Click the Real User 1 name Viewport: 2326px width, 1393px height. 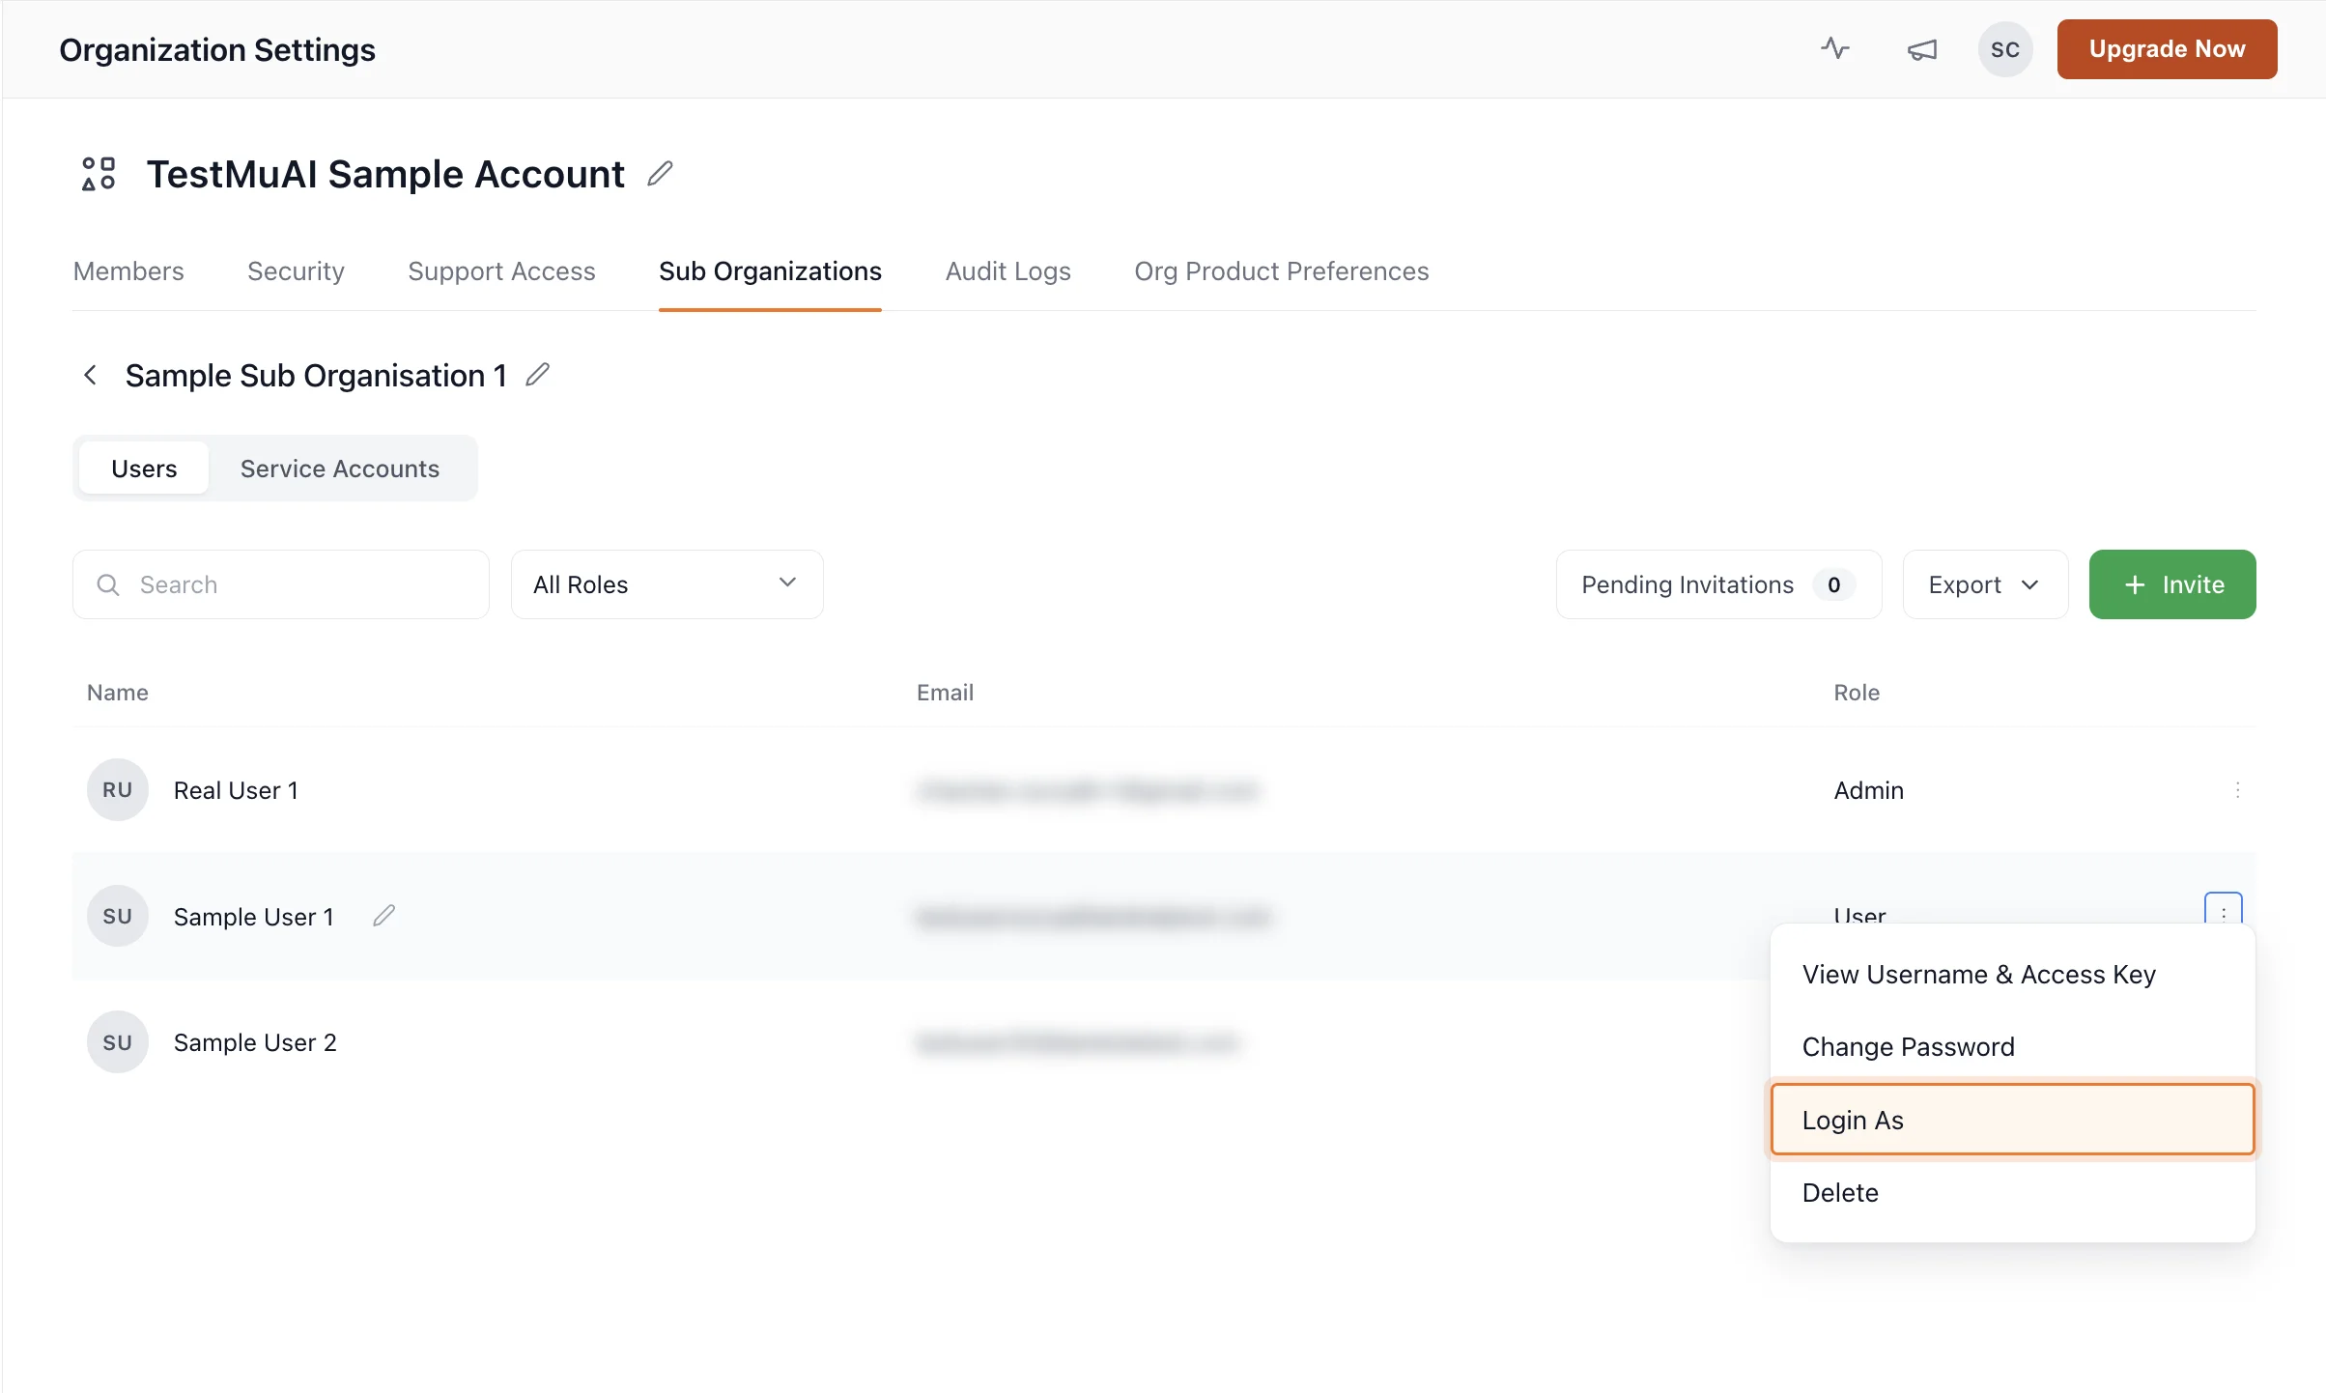(x=236, y=790)
